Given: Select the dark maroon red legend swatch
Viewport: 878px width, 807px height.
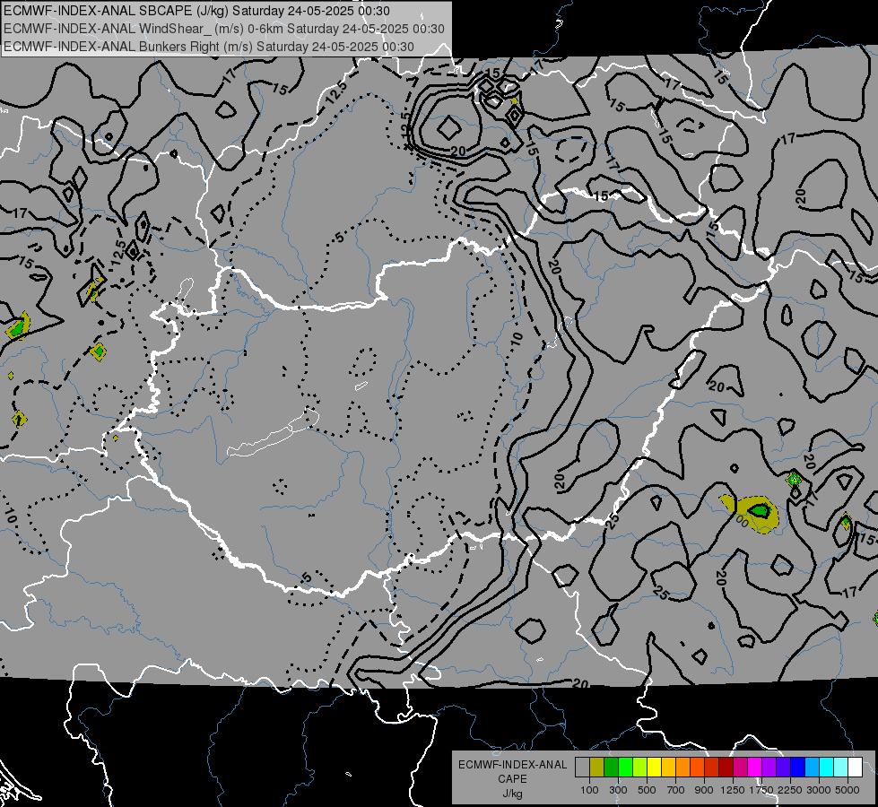Looking at the screenshot, I should pyautogui.click(x=726, y=767).
